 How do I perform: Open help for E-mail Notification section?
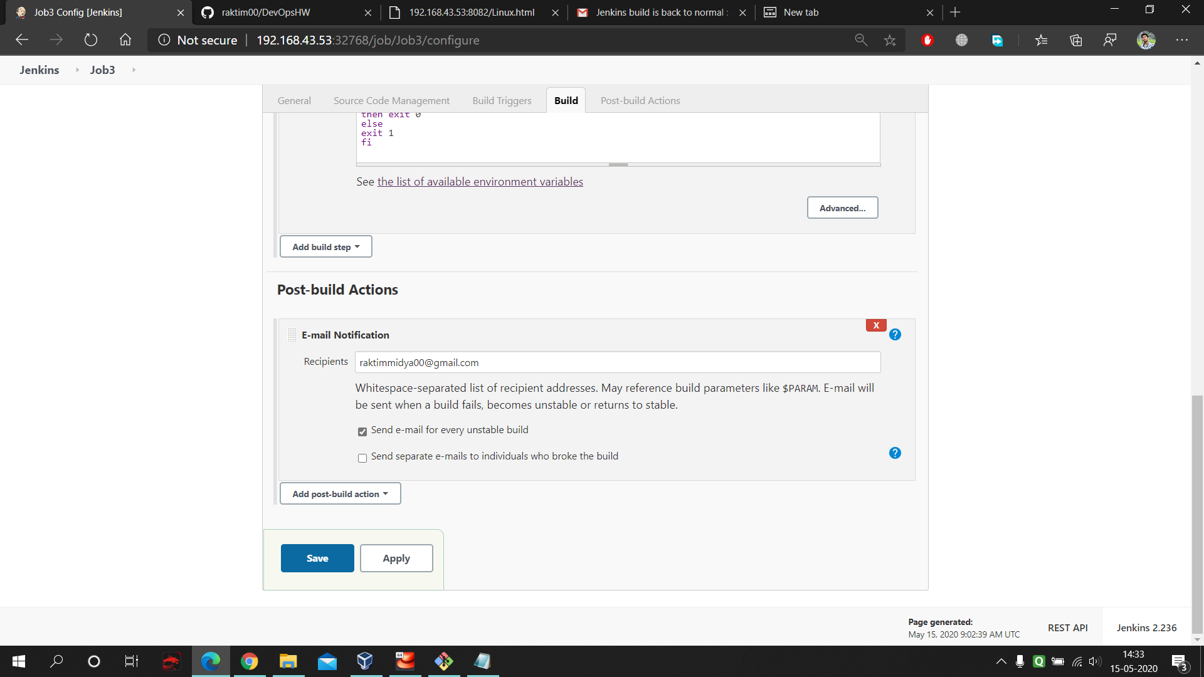click(x=895, y=335)
